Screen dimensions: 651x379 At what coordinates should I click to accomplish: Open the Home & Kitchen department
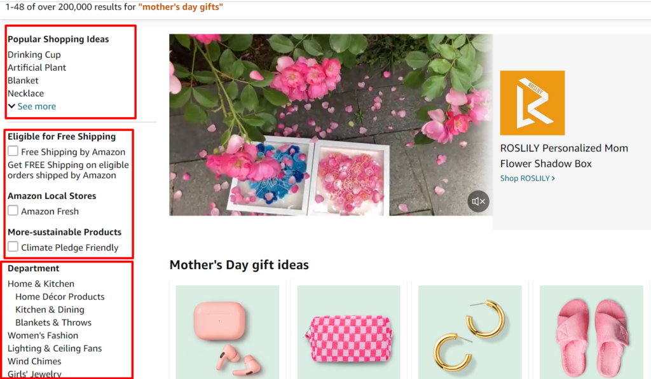click(x=41, y=284)
